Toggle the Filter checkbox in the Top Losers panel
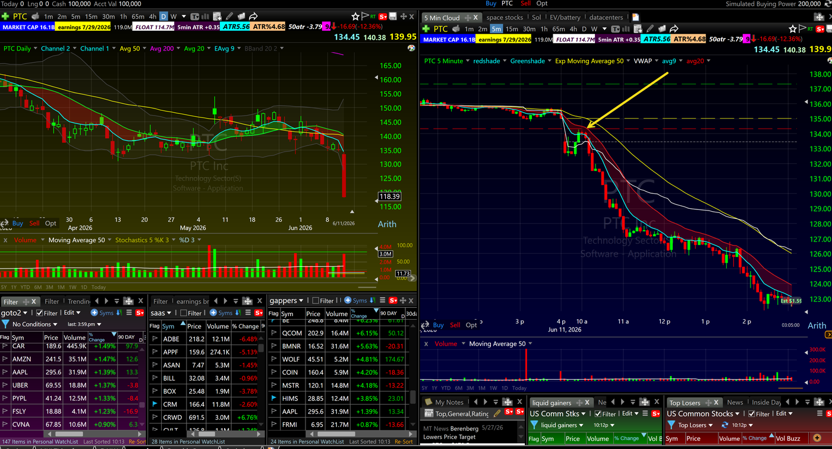Screen dimensions: 832x449 coord(752,414)
